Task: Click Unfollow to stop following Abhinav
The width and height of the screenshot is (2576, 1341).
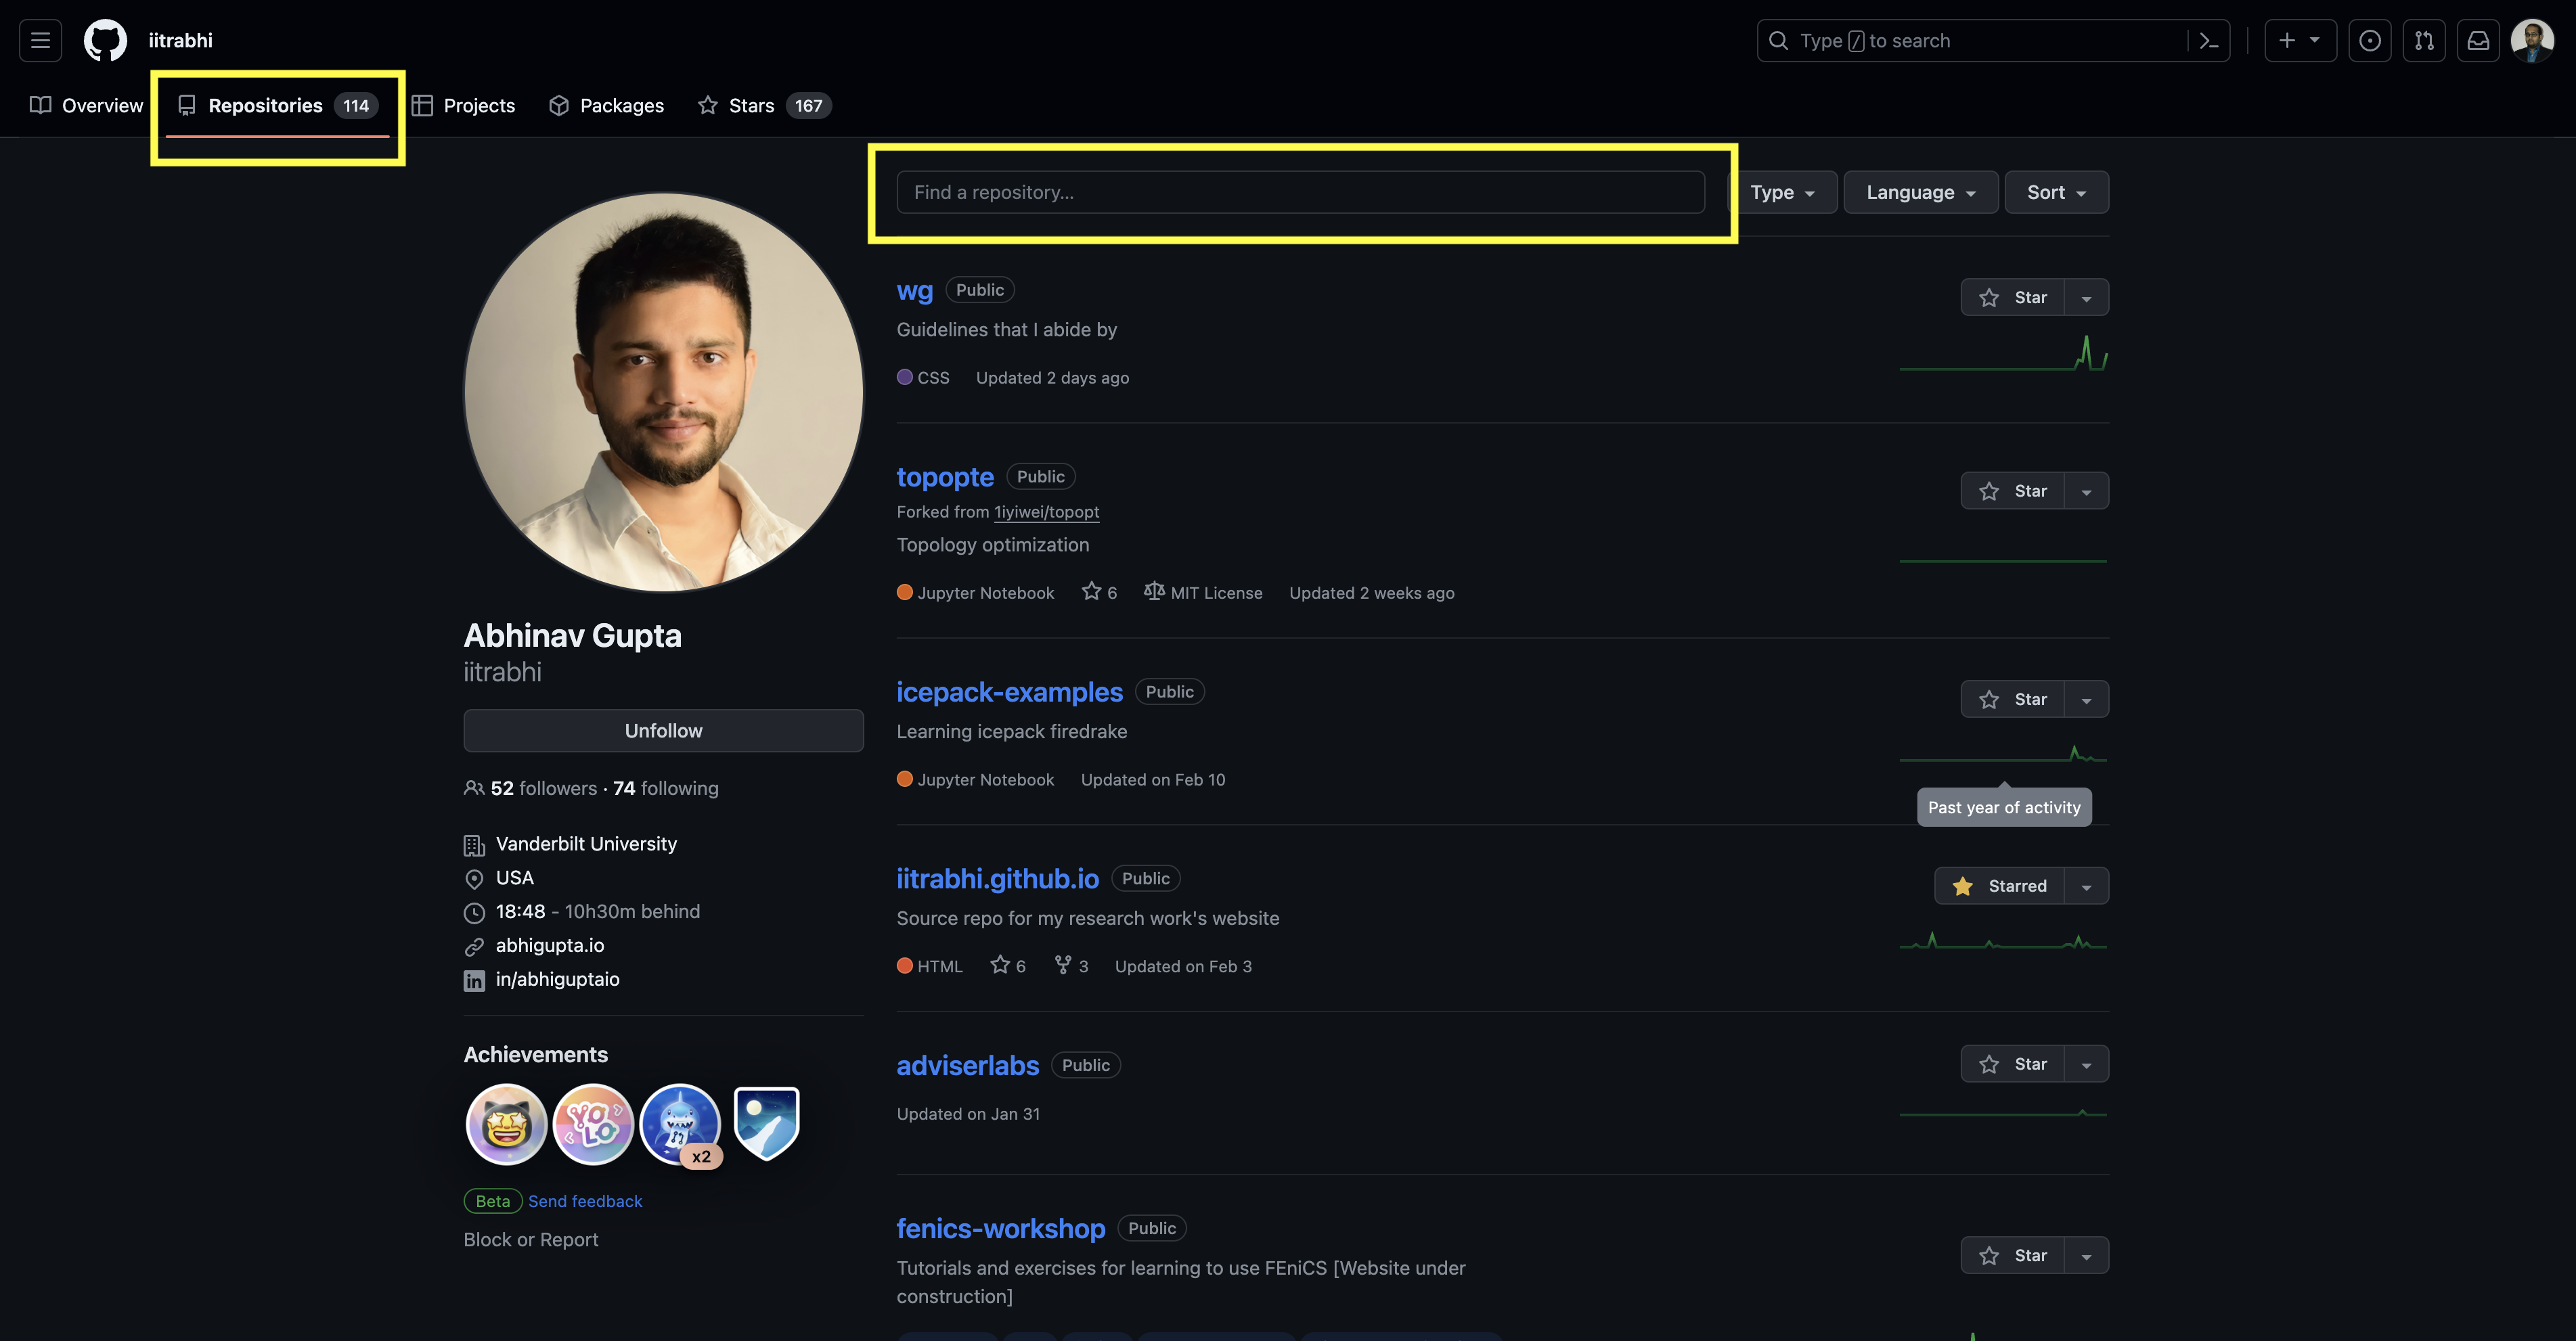Action: point(663,731)
